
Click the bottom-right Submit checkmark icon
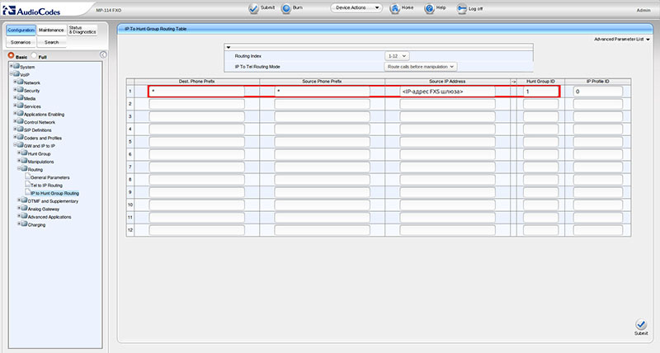coord(641,324)
